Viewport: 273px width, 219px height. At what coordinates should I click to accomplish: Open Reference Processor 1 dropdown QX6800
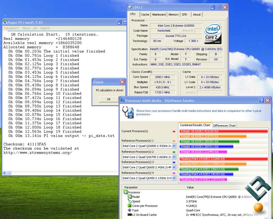(x=174, y=146)
